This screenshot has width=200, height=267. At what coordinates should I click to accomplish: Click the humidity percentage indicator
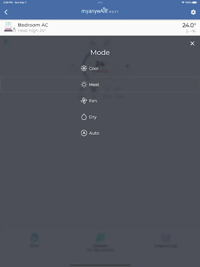click(191, 31)
